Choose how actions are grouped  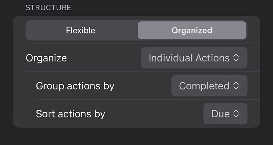[x=209, y=86]
